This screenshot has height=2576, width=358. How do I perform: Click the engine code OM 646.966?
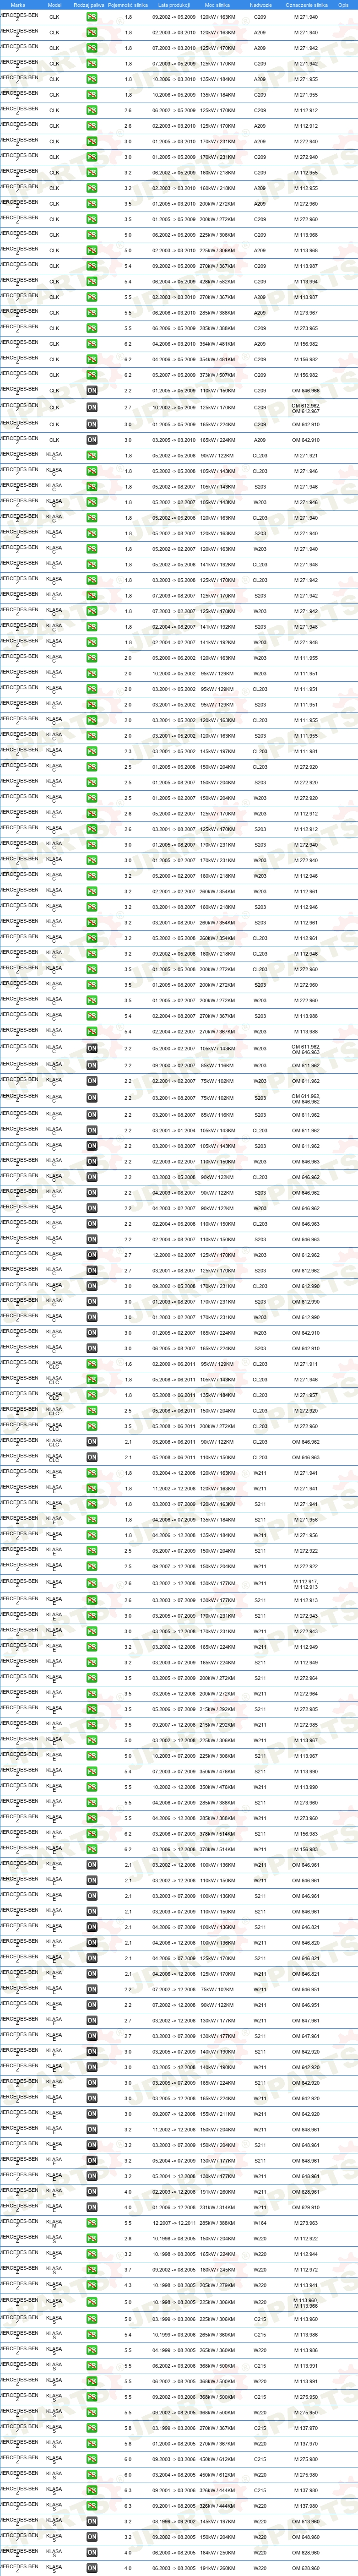[x=306, y=391]
